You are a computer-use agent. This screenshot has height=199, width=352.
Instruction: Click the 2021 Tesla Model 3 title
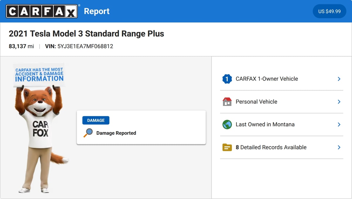[x=86, y=34]
